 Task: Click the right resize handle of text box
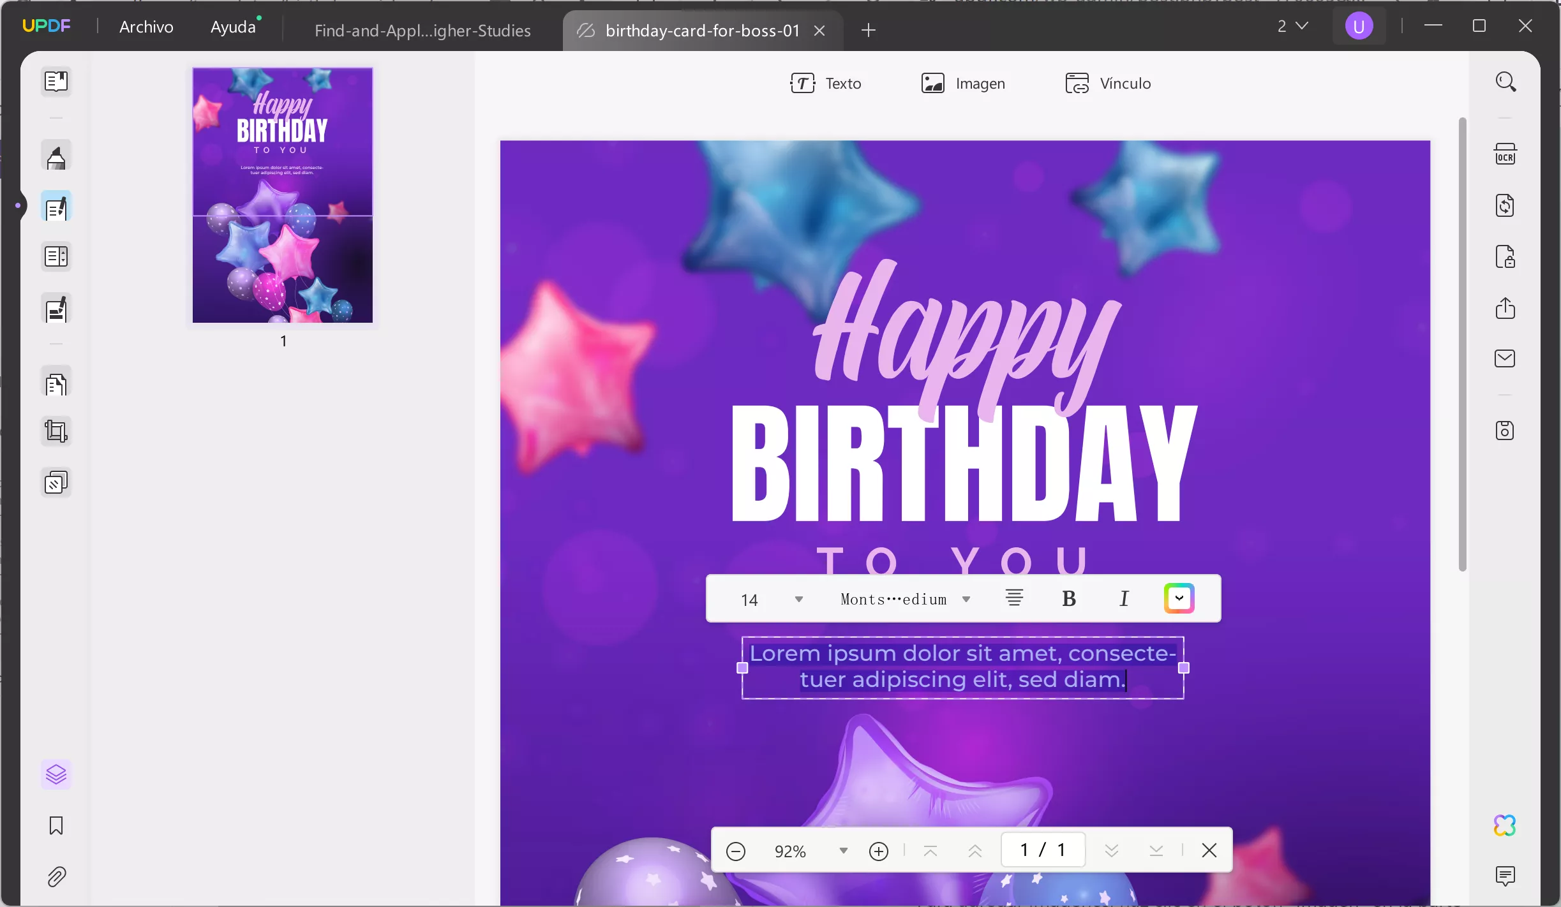1184,668
